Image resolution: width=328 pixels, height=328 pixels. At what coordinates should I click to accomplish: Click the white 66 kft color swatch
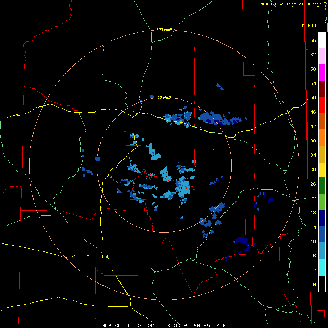(x=322, y=40)
